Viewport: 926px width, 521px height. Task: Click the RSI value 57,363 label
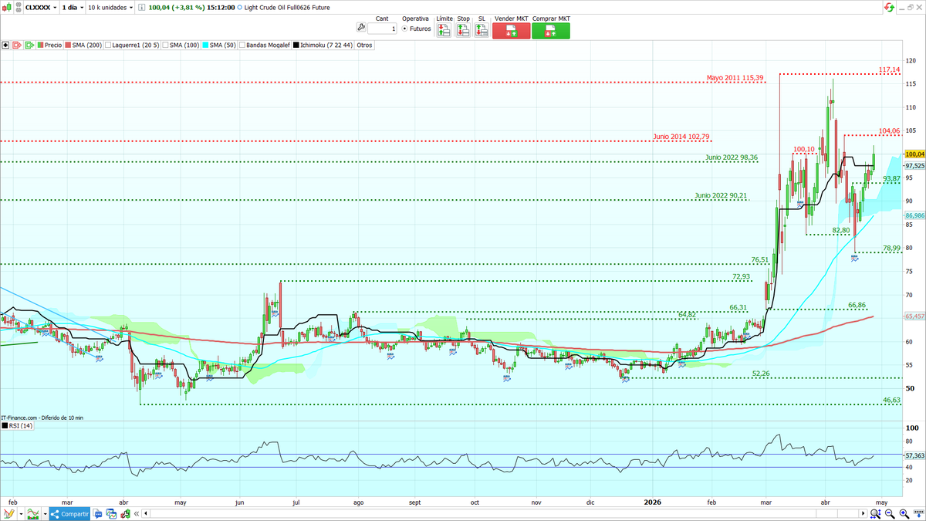(x=914, y=456)
